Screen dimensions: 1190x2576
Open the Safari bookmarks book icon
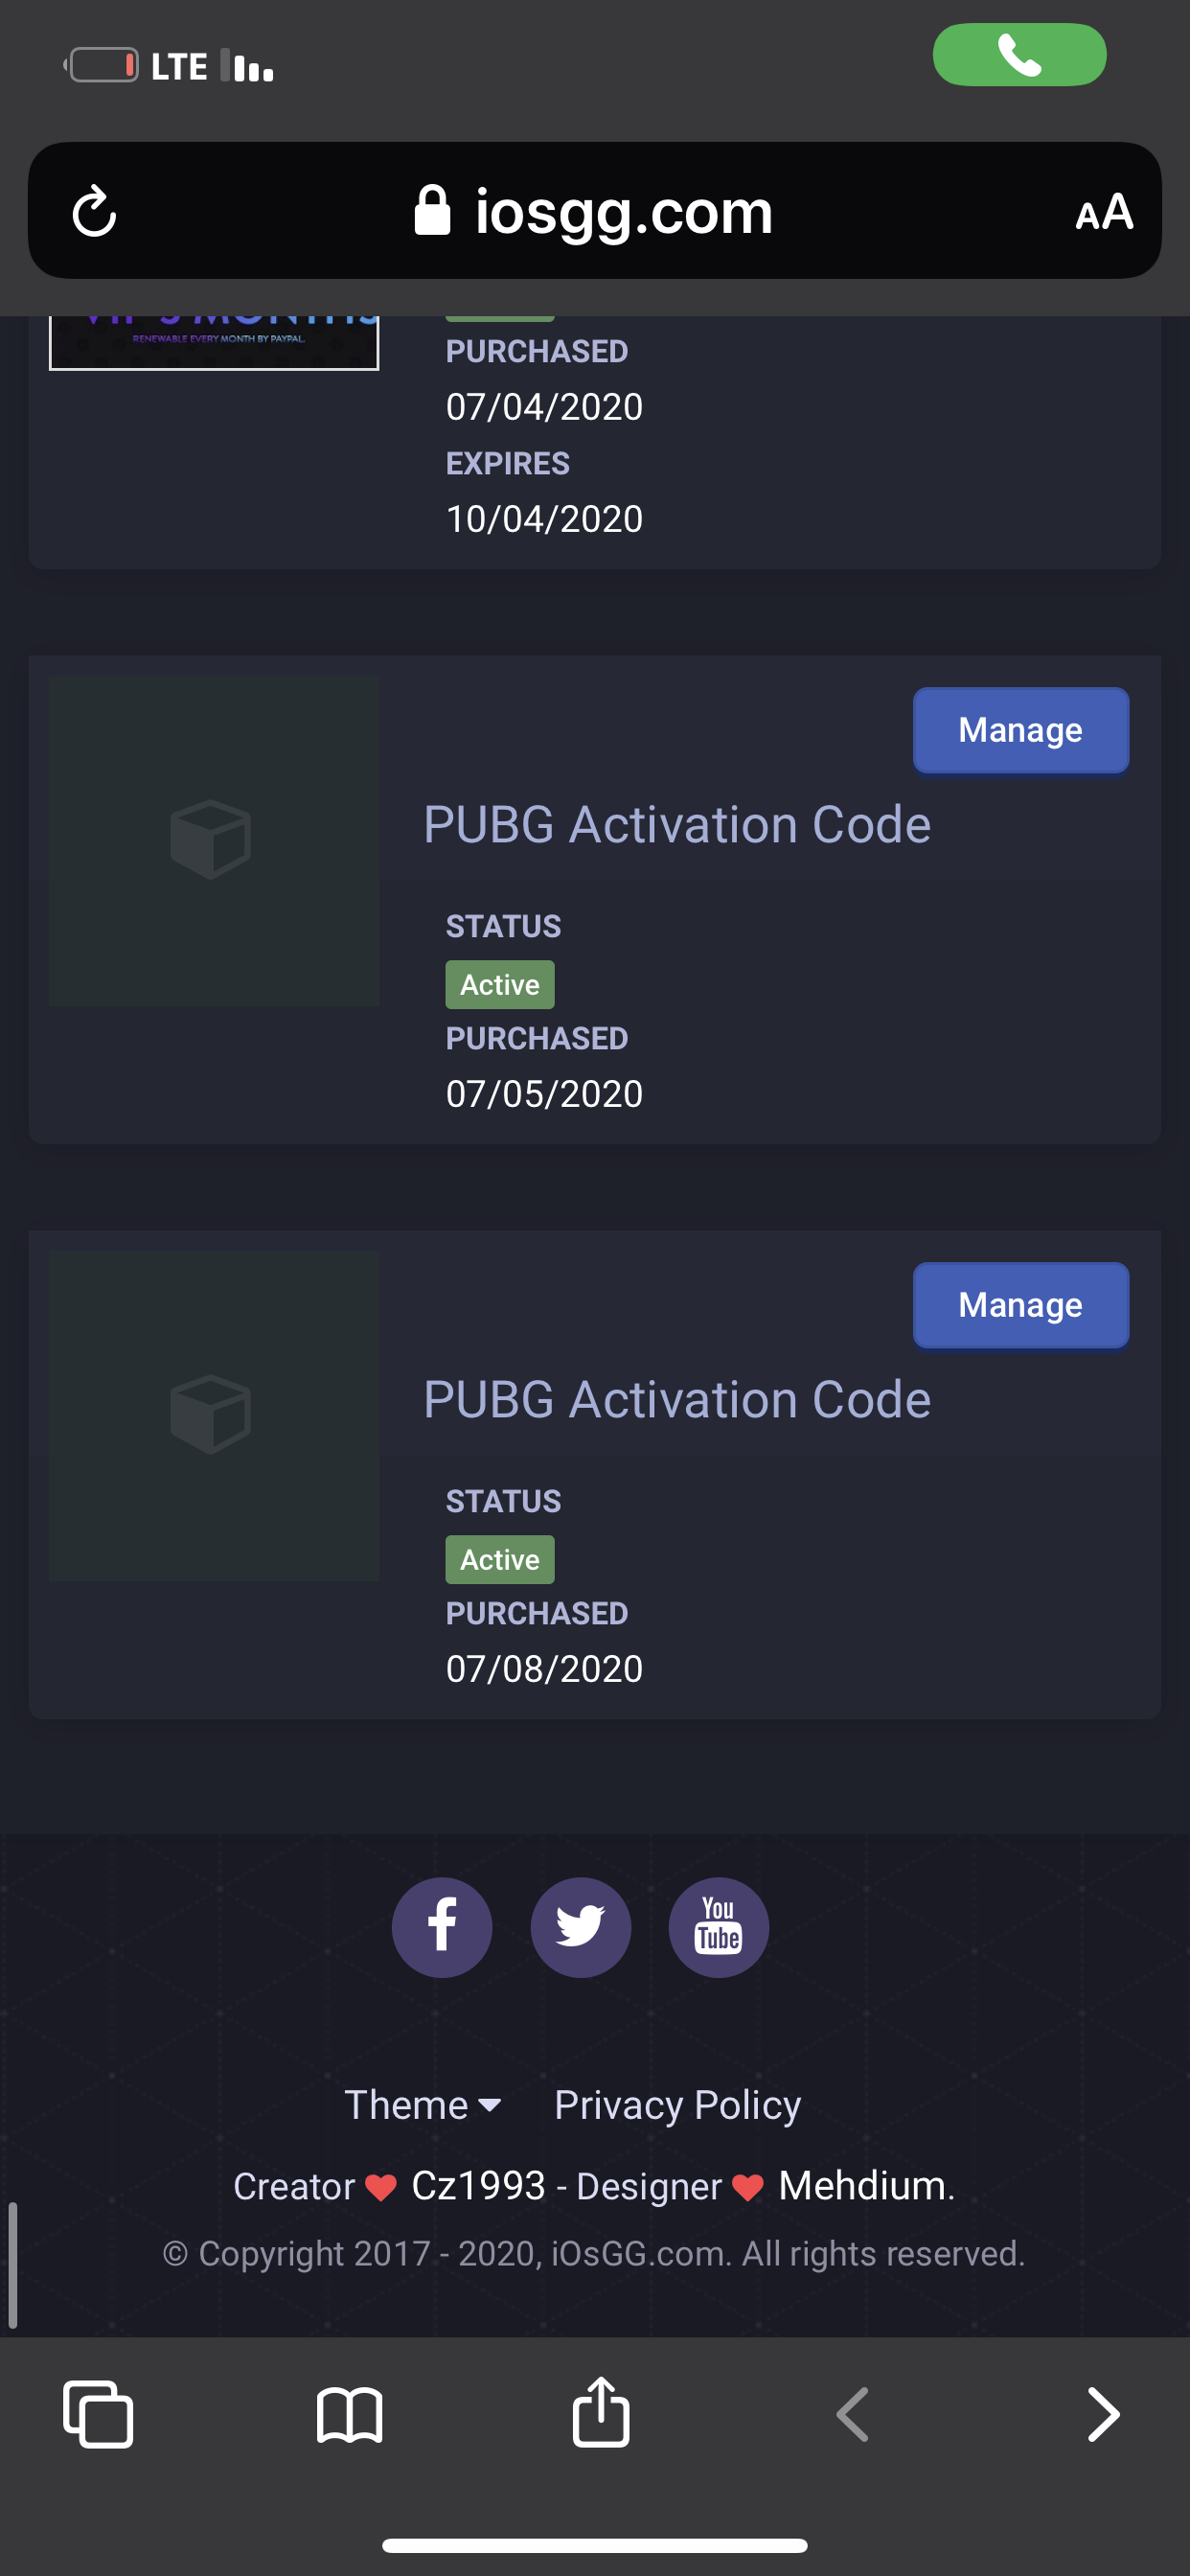[x=349, y=2415]
